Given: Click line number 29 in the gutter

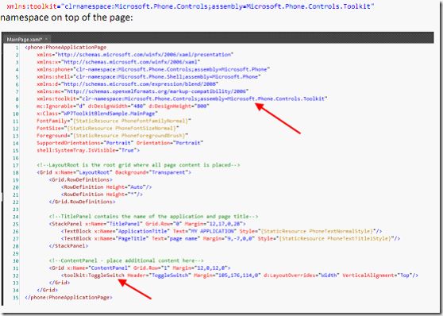Looking at the screenshot, I should click(16, 253).
